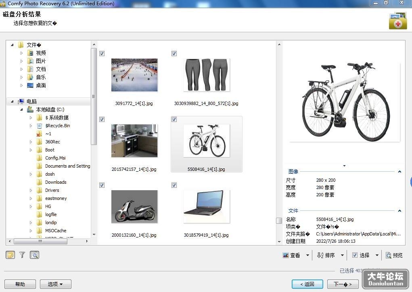Viewport: 412px width, 292px height.
Task: Select the 图片 pictures library
Action: (41, 61)
